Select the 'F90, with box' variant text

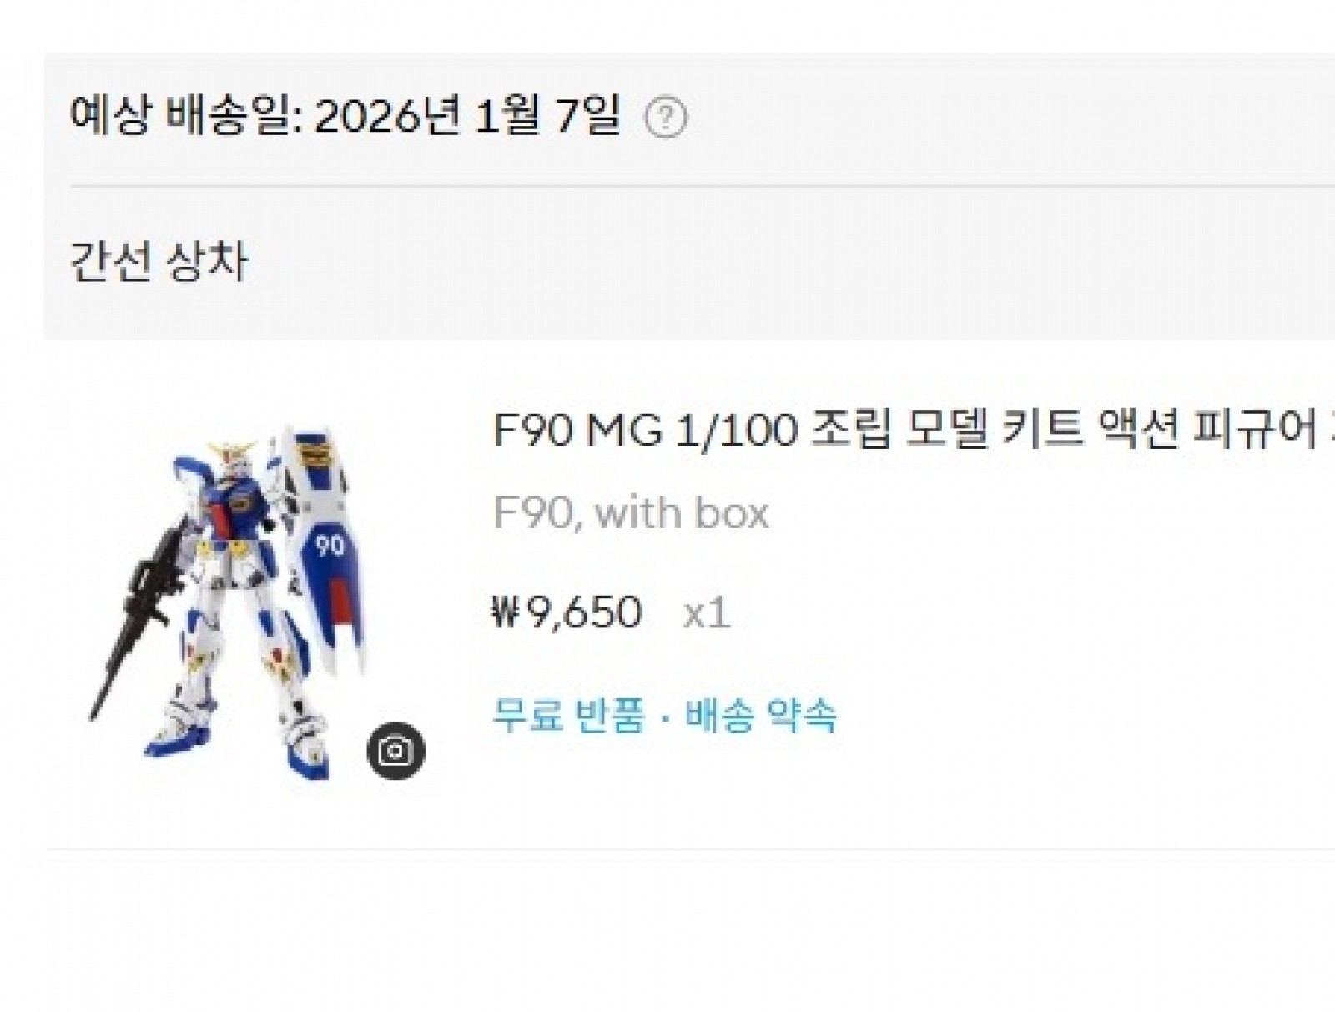tap(631, 512)
